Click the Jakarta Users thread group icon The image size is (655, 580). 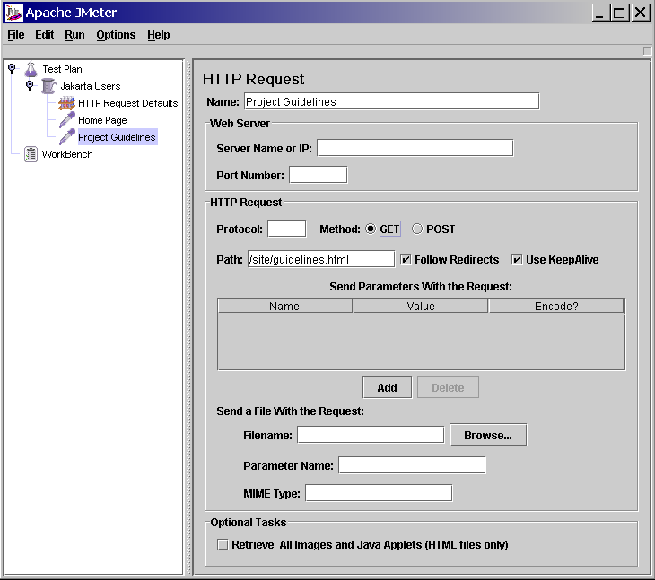click(x=48, y=86)
